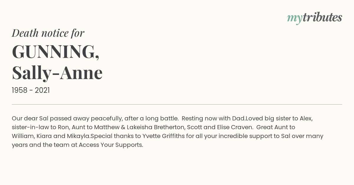Click the 1958 - 2021 date range

tap(31, 90)
